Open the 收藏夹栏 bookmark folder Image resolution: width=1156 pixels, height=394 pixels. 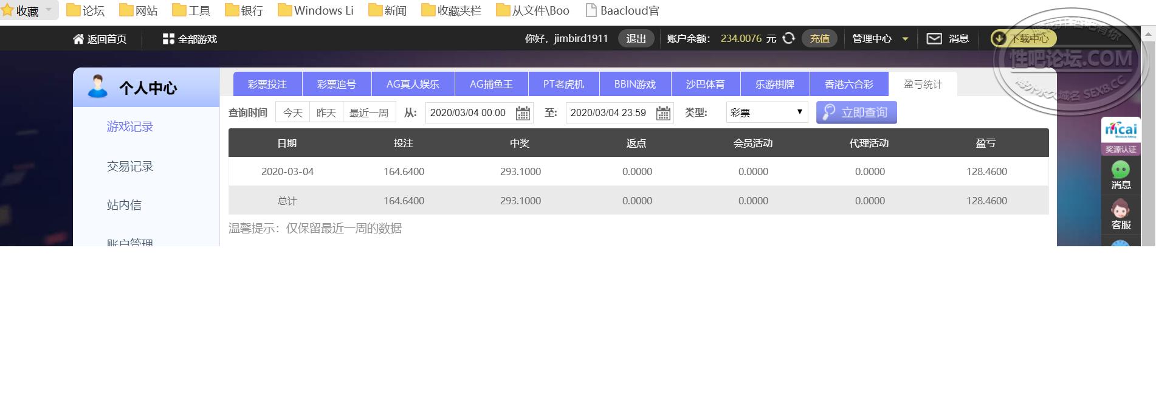pos(451,10)
